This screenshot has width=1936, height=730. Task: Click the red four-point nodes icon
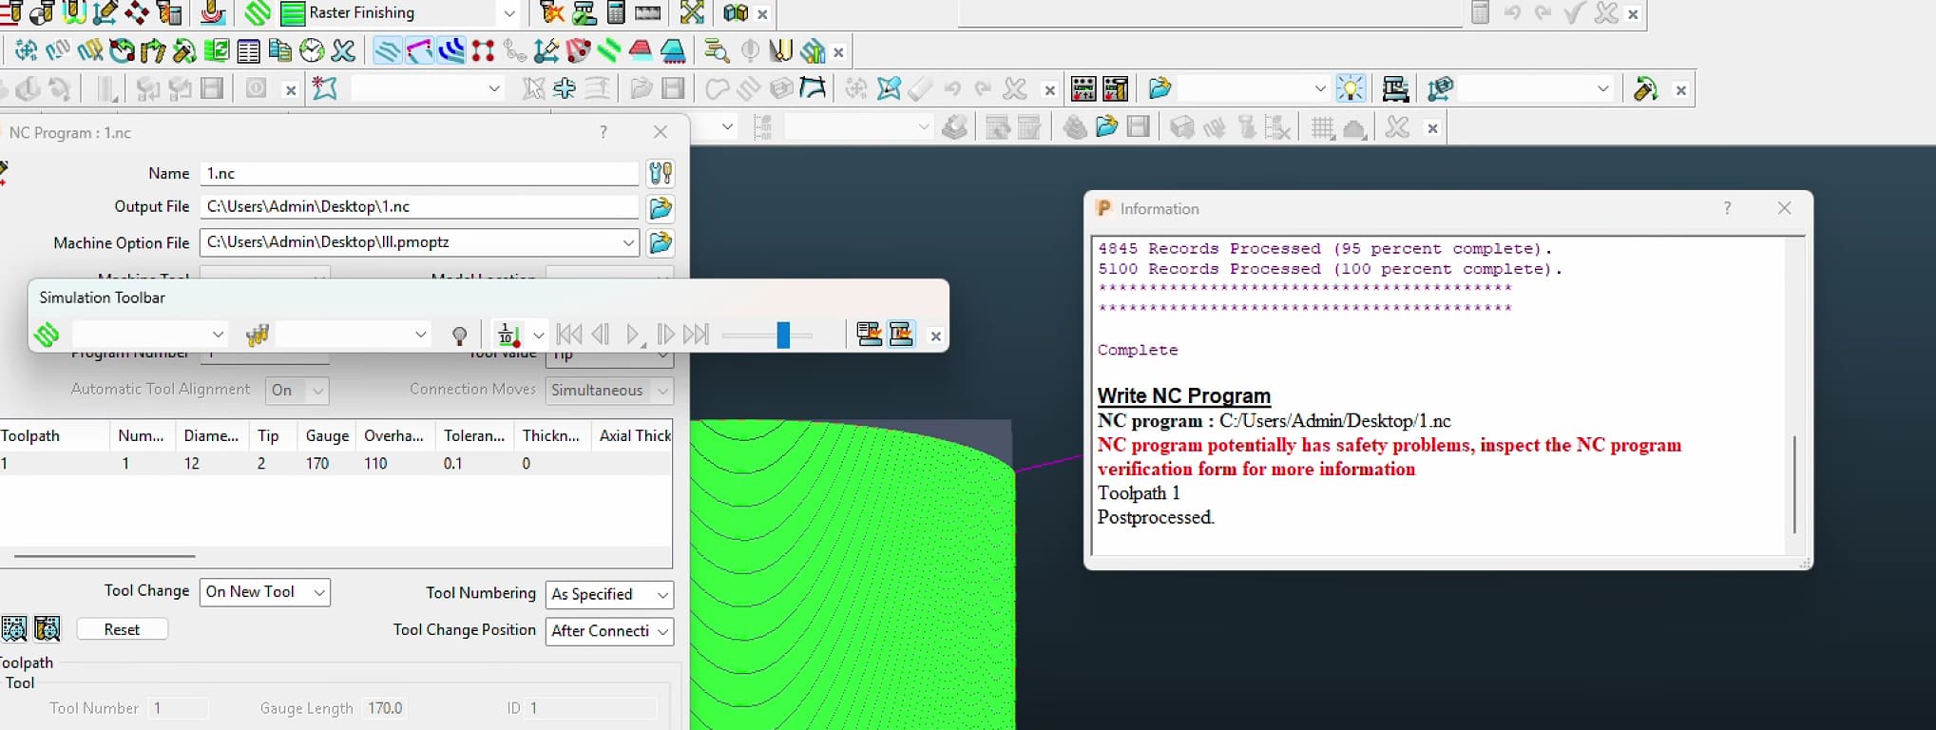click(484, 51)
